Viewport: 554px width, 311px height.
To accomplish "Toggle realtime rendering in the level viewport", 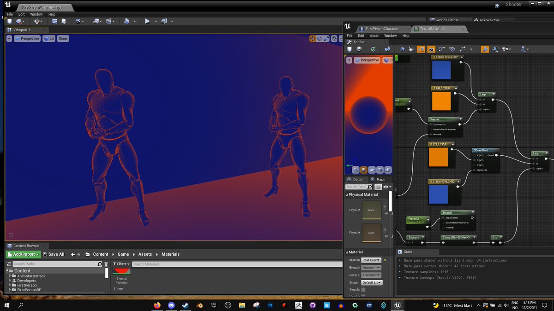I will (9, 38).
